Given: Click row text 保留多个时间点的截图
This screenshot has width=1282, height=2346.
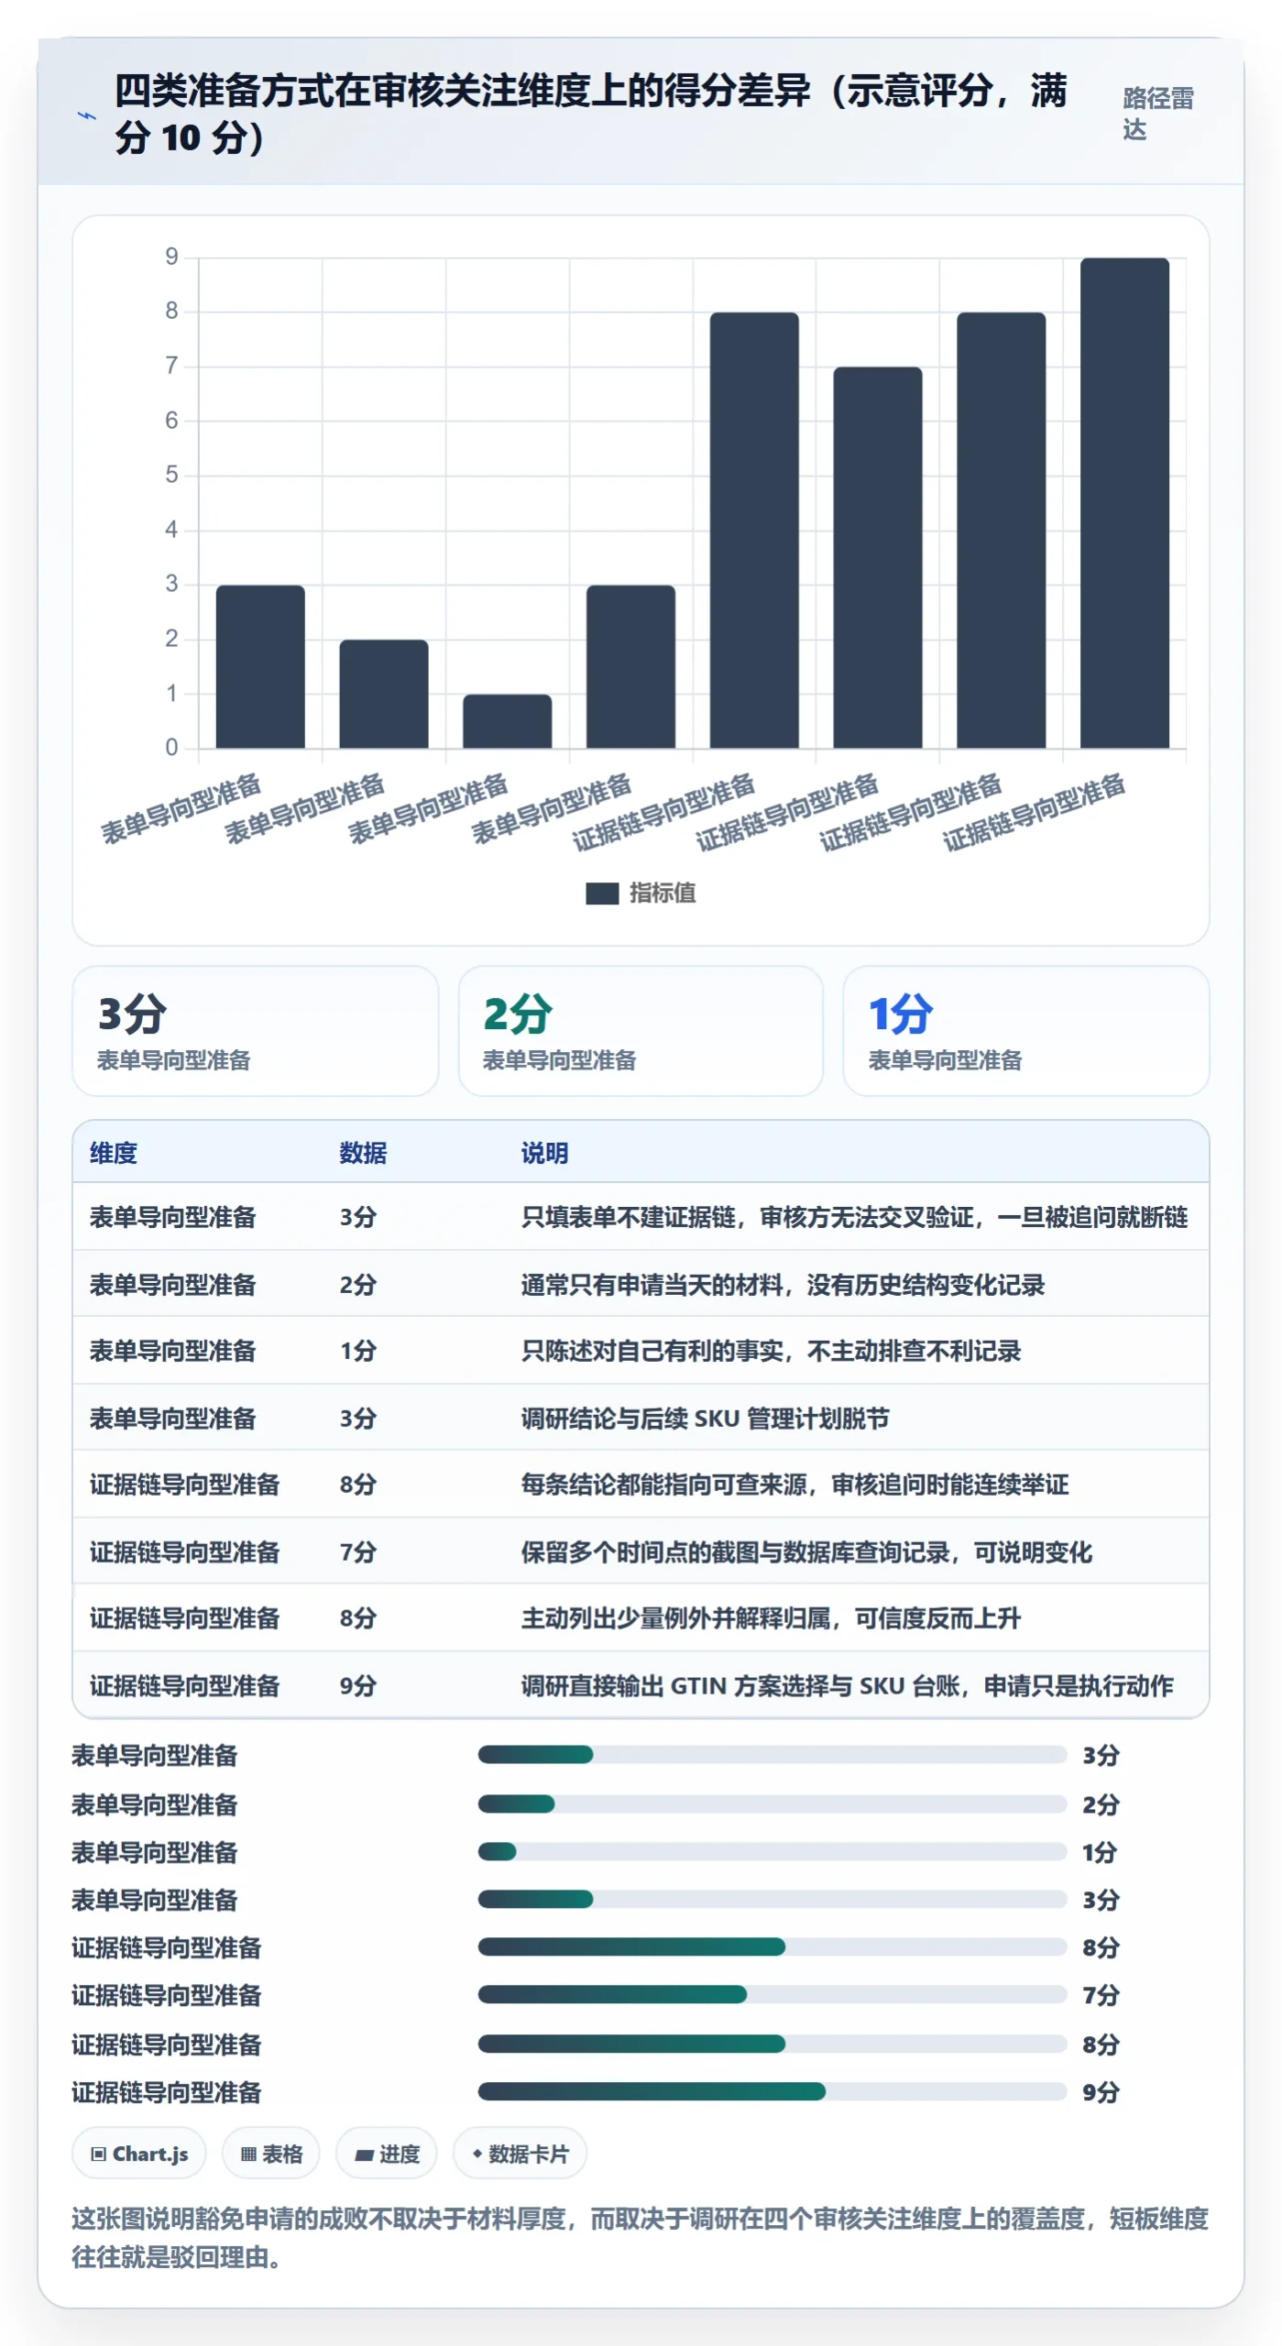Looking at the screenshot, I should pyautogui.click(x=641, y=1552).
